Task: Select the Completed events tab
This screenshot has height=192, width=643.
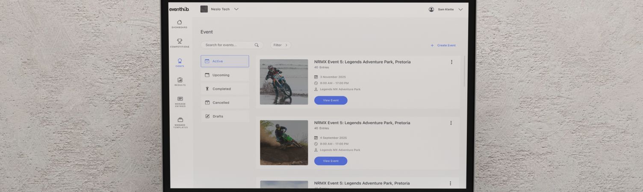Action: (x=225, y=89)
